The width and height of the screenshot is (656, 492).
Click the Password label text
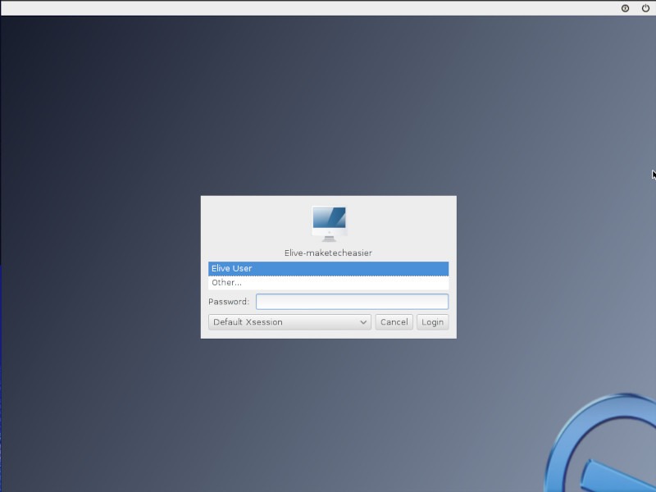click(x=230, y=301)
